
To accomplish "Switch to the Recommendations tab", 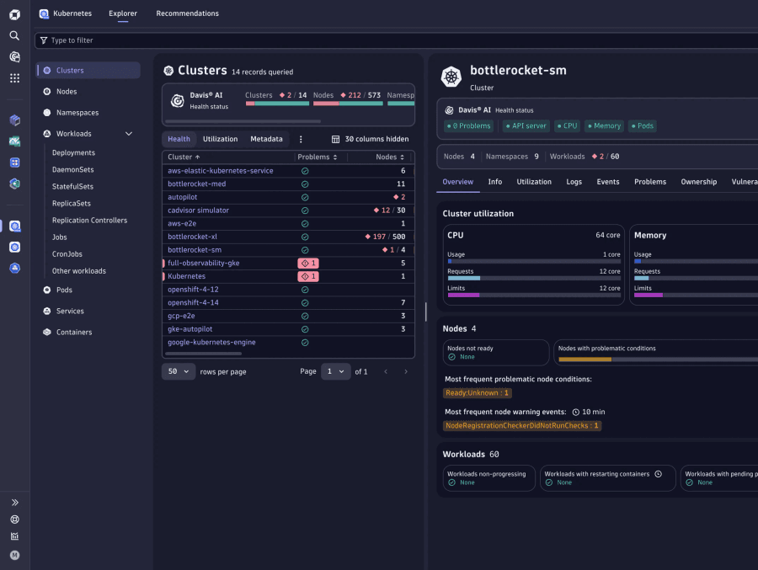I will pos(188,13).
